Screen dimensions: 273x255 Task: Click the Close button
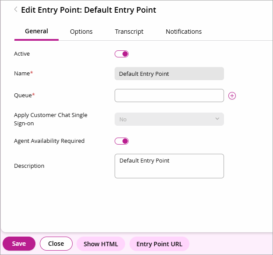pos(56,244)
